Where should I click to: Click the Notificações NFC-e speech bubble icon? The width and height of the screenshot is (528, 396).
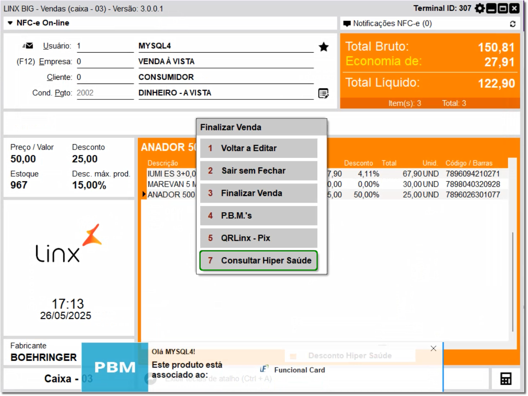pos(347,24)
